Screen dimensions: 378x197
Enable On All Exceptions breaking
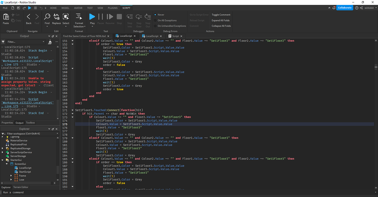156,20
